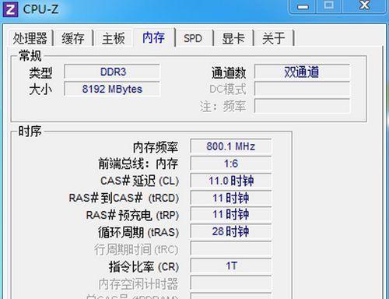The image size is (389, 299).
Task: Click the CPU-Z window title text
Action: coord(40,9)
